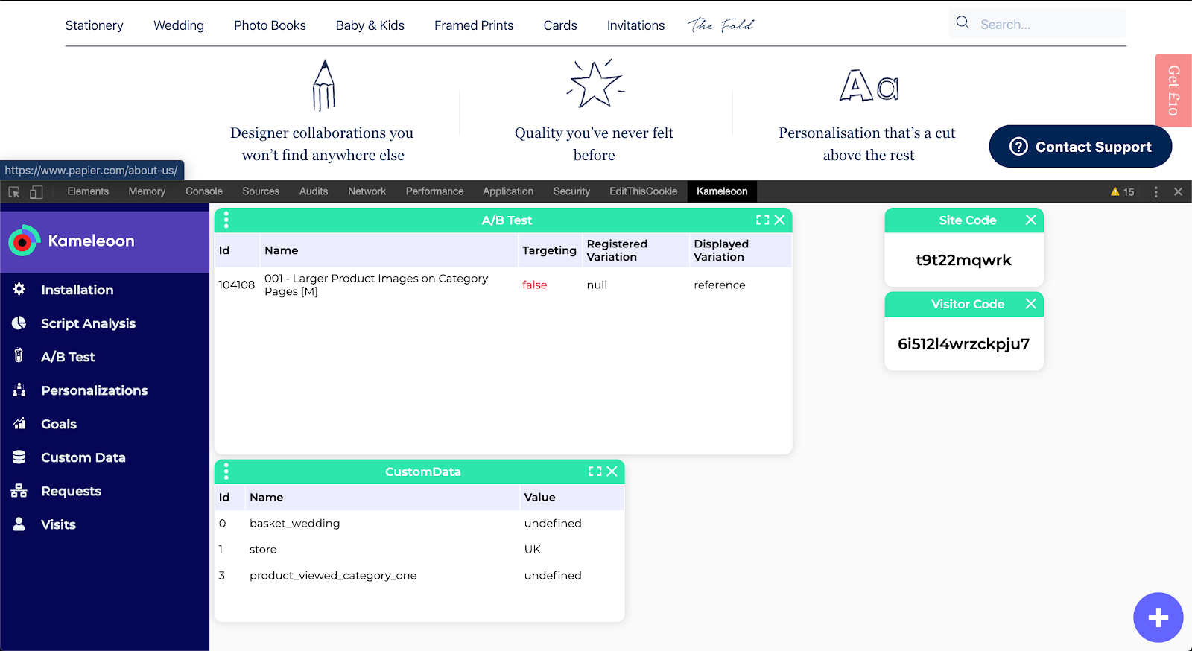Expand the CustomData panel to fullscreen

[x=595, y=471]
